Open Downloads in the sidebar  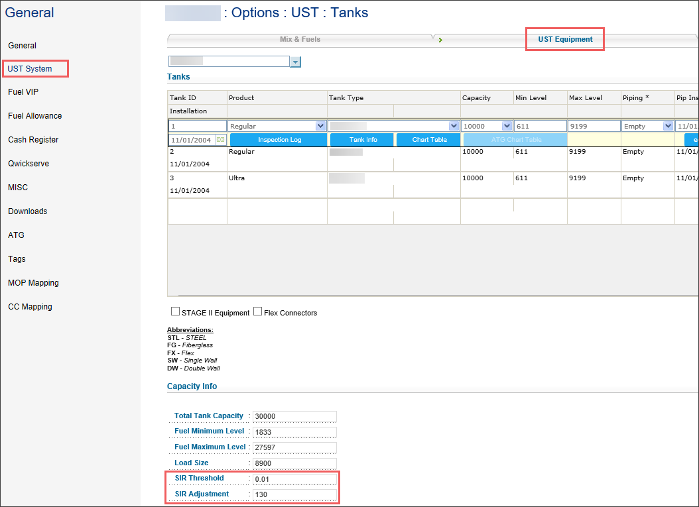click(28, 211)
